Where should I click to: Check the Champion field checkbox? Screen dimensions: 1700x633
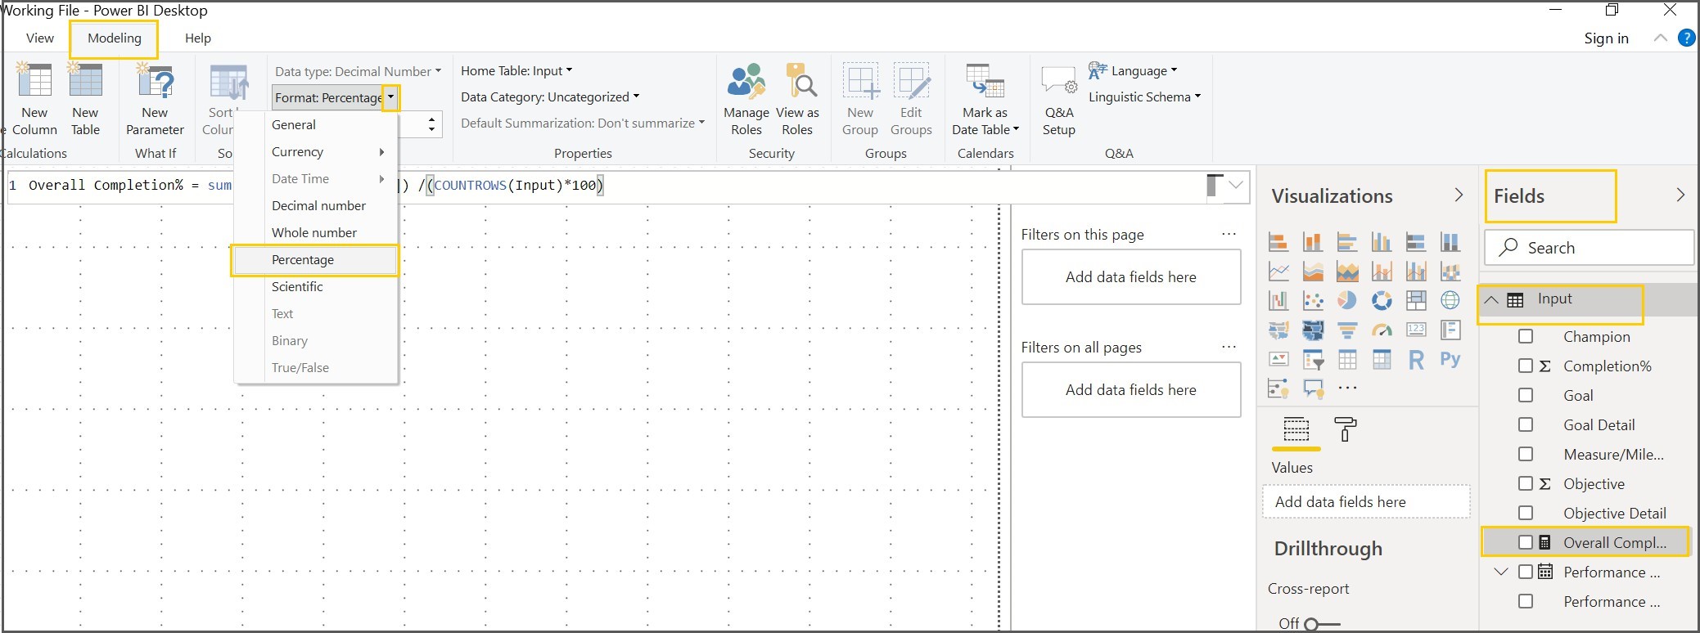tap(1526, 336)
